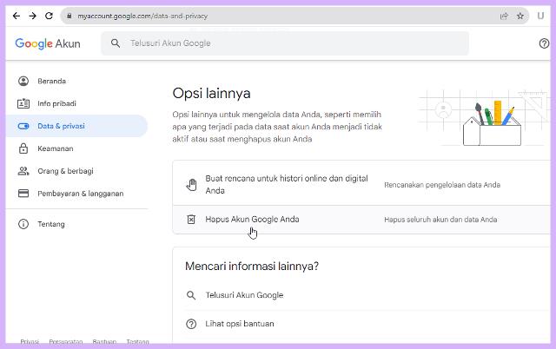Click the question mark icon beside Lihat opsi bantuan
The image size is (556, 349).
(191, 324)
